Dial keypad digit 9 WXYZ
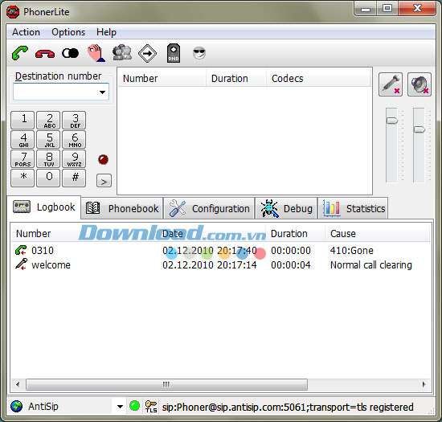Screen dimensions: 442x422 pyautogui.click(x=74, y=158)
